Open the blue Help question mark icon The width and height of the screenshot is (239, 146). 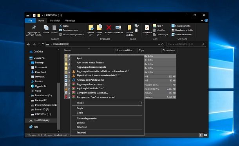coord(206,20)
